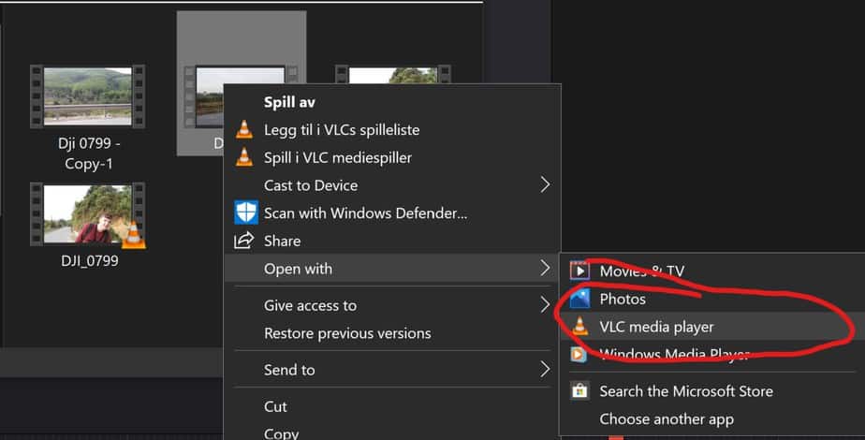Select the Dji 0799 - Copy-1 video thumbnail
The width and height of the screenshot is (865, 440).
(x=88, y=96)
